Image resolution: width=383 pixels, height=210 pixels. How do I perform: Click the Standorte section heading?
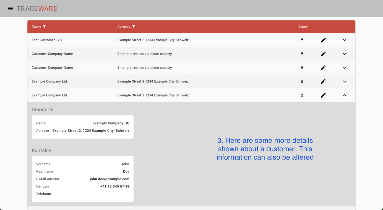coord(43,109)
